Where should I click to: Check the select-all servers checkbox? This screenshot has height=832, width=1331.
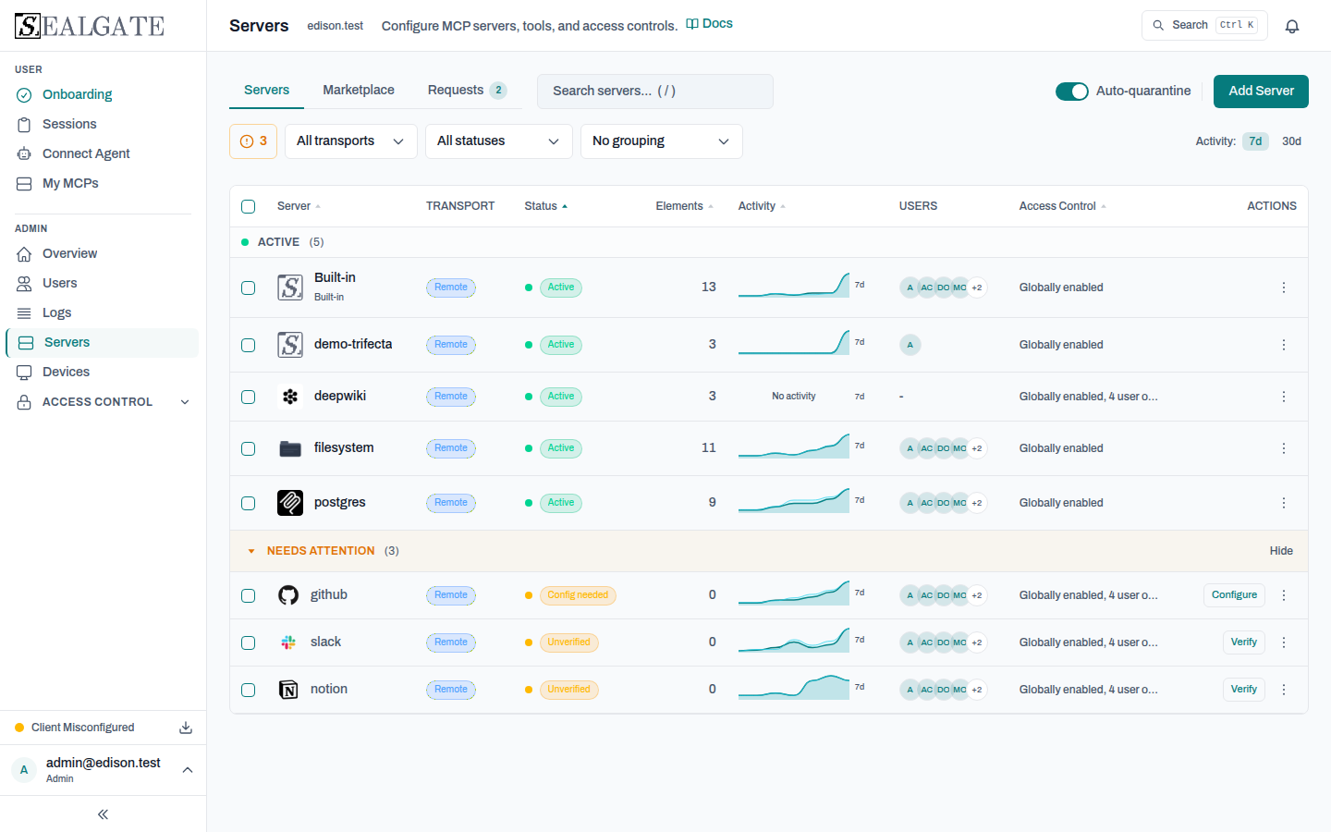[x=248, y=206]
